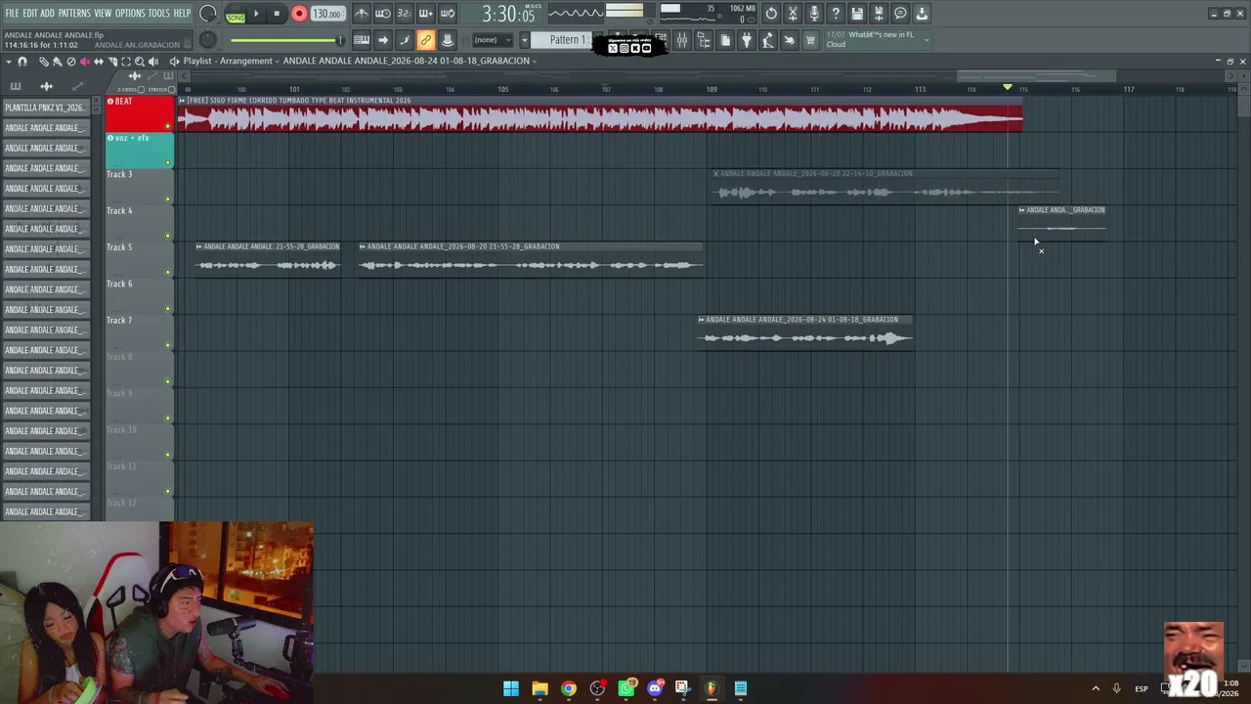The width and height of the screenshot is (1251, 704).
Task: Open the Mixer view
Action: [682, 40]
